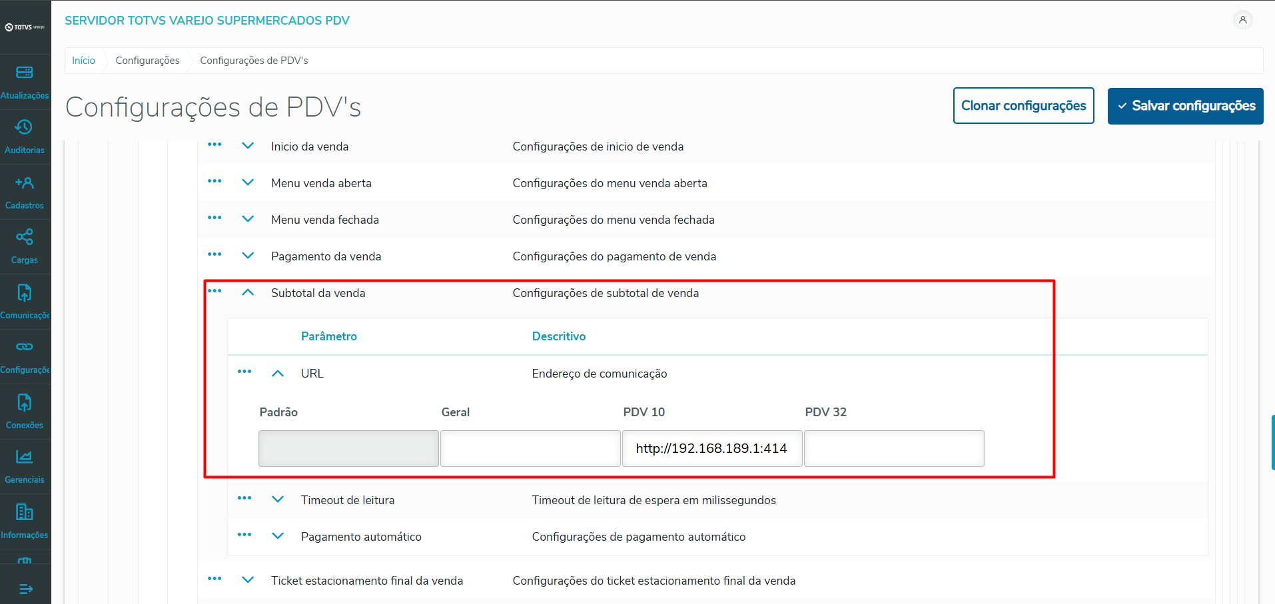Open options dots for Ticket estacionamento row

coord(214,579)
